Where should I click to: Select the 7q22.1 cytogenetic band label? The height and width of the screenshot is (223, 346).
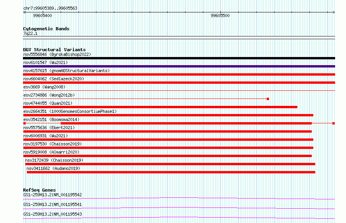[30, 33]
